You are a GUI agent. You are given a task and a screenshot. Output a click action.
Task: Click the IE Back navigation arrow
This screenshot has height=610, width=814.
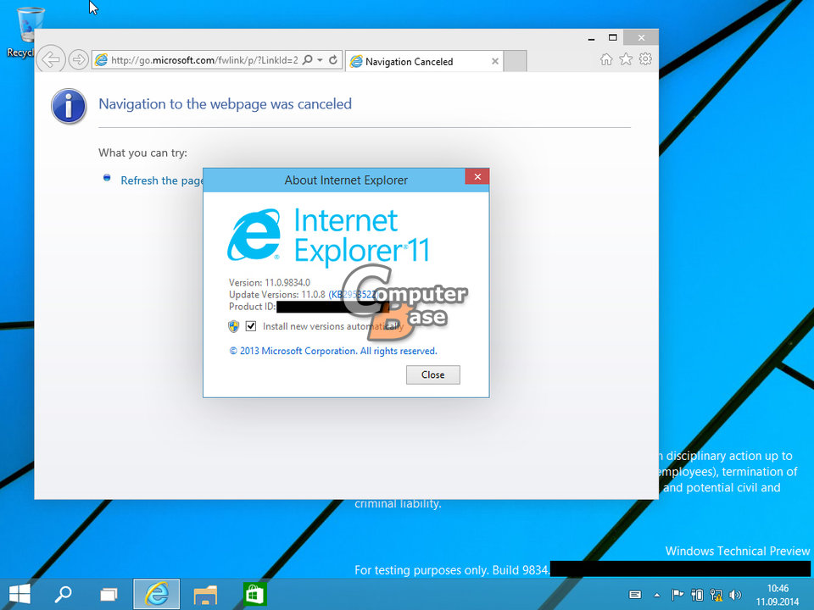pos(52,59)
